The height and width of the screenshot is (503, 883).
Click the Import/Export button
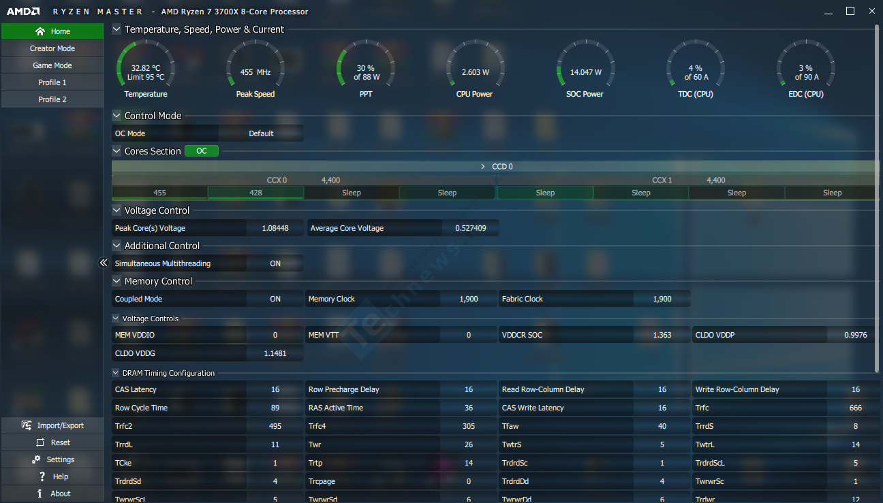tap(52, 425)
